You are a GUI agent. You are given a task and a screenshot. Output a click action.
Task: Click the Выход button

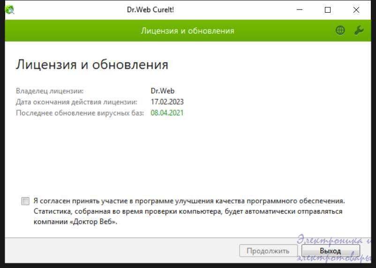click(331, 251)
